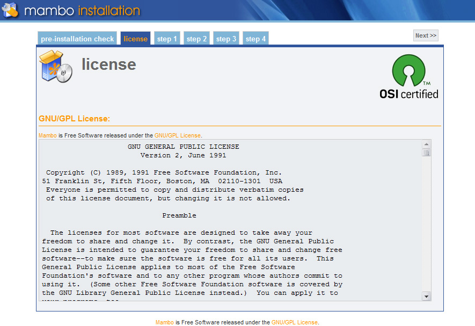Screen dimensions: 475x326
Task: Open the GNU/GPL License link above the text box
Action: click(178, 135)
